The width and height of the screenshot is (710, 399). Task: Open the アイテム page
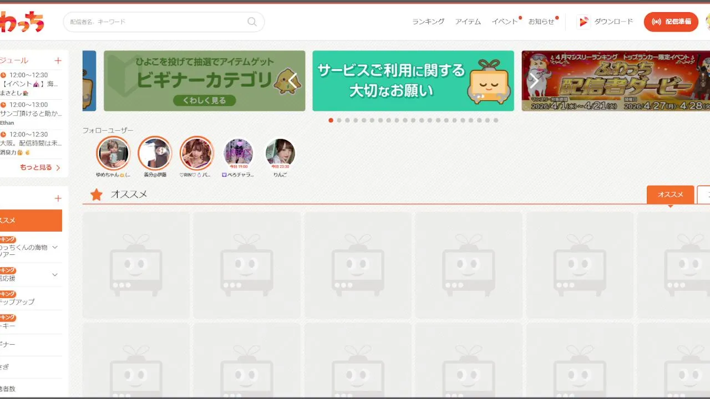468,22
